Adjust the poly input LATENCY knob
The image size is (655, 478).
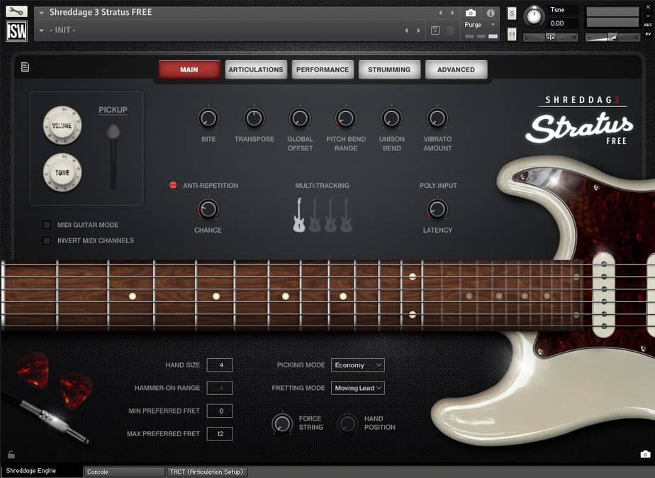(437, 209)
